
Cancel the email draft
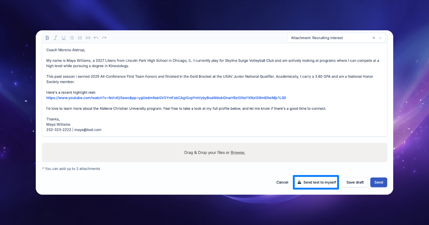click(x=282, y=182)
